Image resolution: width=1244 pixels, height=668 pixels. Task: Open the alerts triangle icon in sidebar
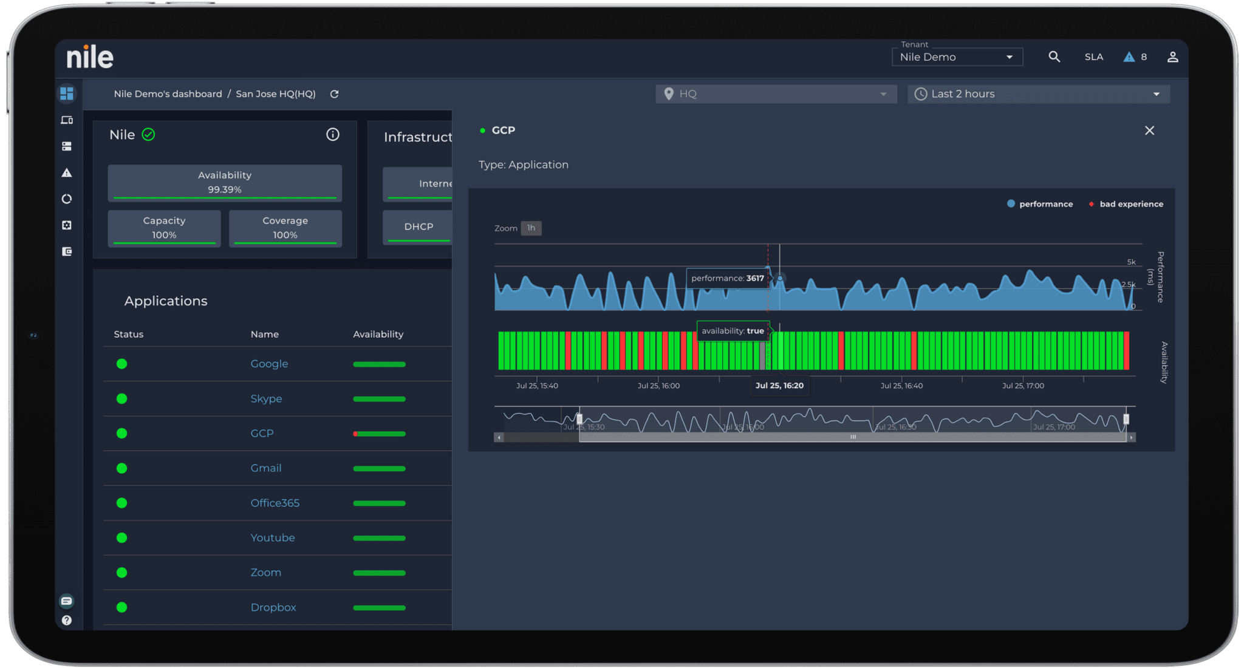click(x=67, y=173)
